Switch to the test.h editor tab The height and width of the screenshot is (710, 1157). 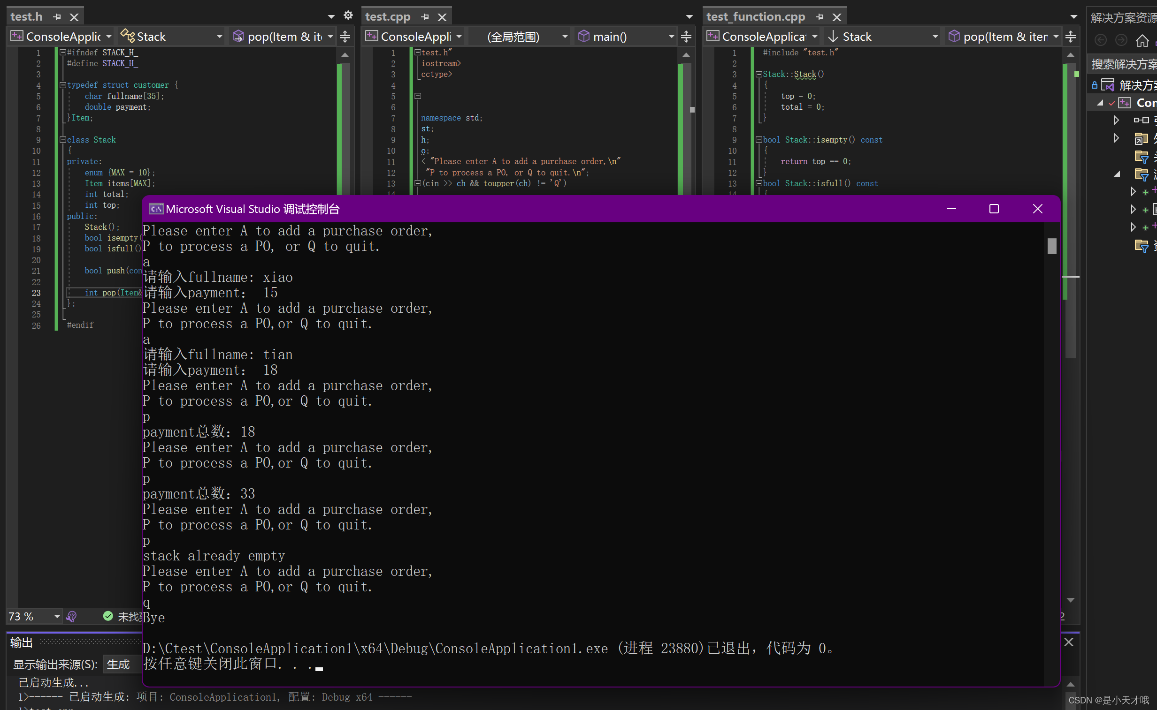(x=26, y=16)
